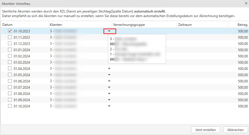Open client dropdown arrow in 01.09.2024 row
Viewport: 249px width, 135px height.
(x=109, y=100)
